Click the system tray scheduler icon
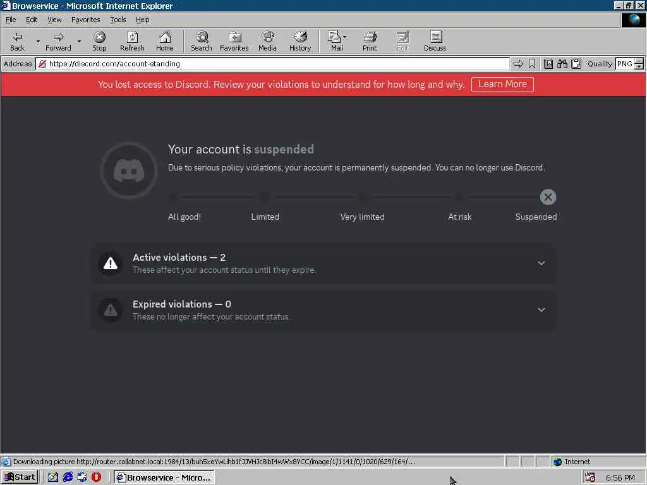647x485 pixels. click(x=590, y=477)
